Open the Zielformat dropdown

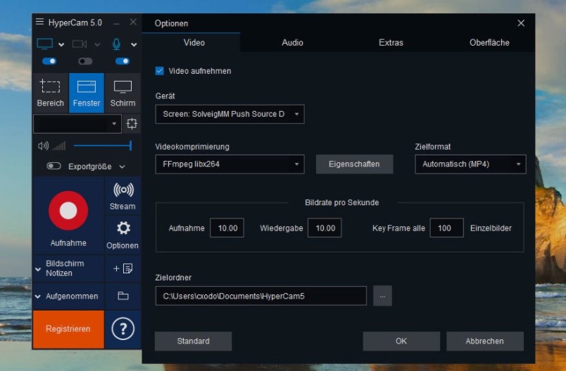[x=470, y=164]
